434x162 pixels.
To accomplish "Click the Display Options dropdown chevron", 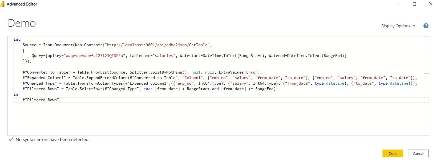I will coord(414,26).
